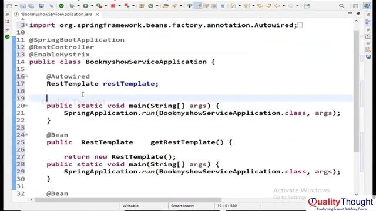Expand the dropdown beside the red Stop icon
The image size is (376, 211).
119,6
